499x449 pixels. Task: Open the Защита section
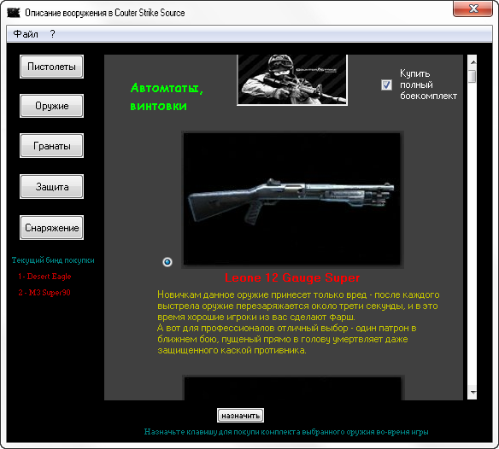(51, 187)
